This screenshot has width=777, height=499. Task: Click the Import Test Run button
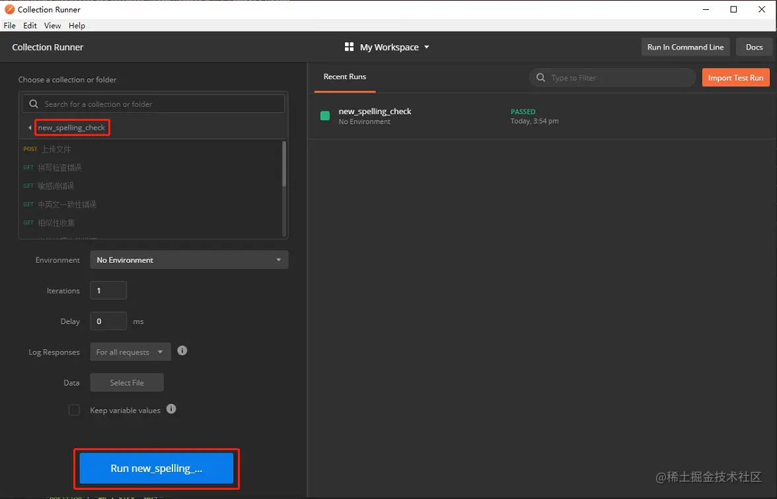tap(736, 78)
